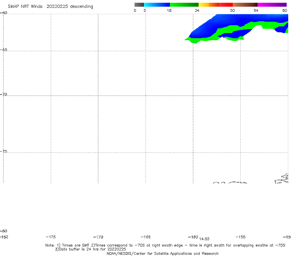Click the color bar label '50'
This screenshot has height=256, width=291.
click(232, 11)
